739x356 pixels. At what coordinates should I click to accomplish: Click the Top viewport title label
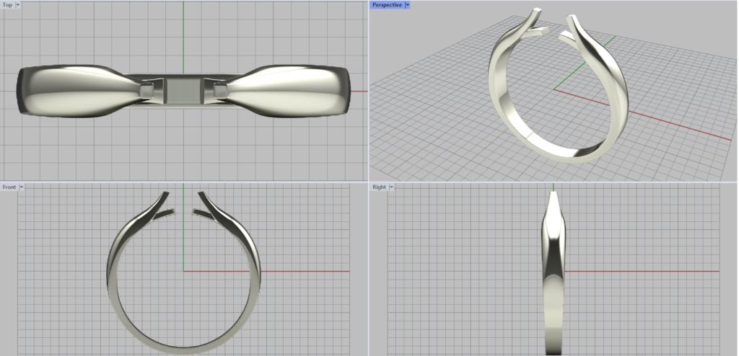[x=8, y=5]
